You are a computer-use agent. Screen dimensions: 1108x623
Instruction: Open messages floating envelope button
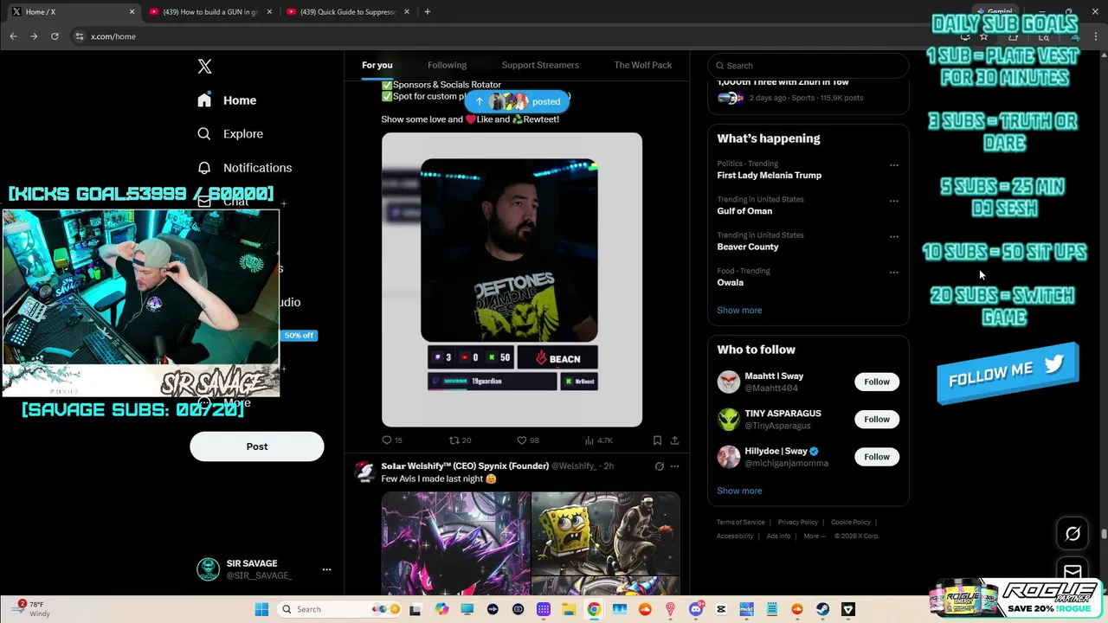[x=1073, y=571]
